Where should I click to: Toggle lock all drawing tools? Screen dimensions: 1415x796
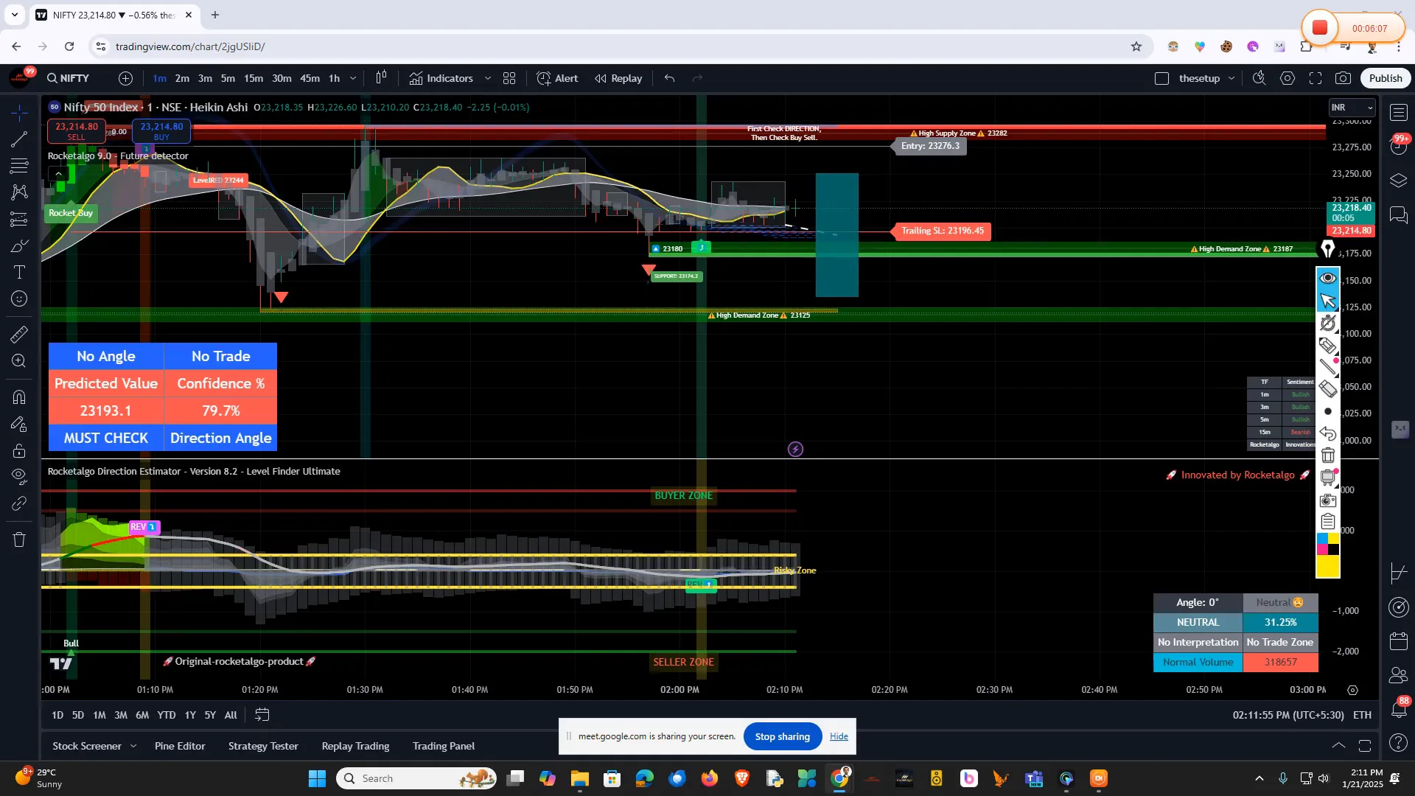pyautogui.click(x=19, y=450)
